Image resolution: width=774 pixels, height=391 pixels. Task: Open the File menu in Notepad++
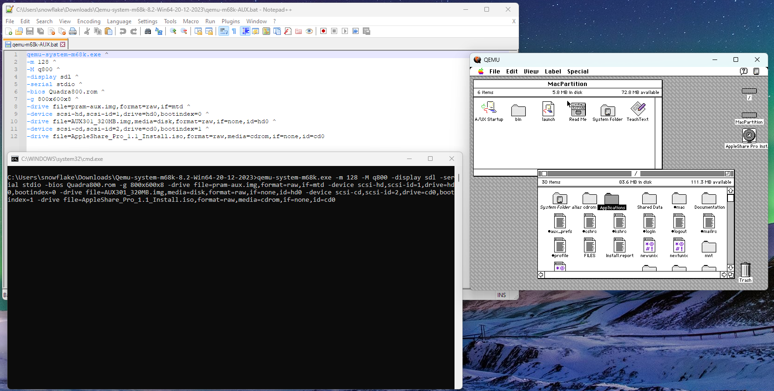[x=10, y=21]
